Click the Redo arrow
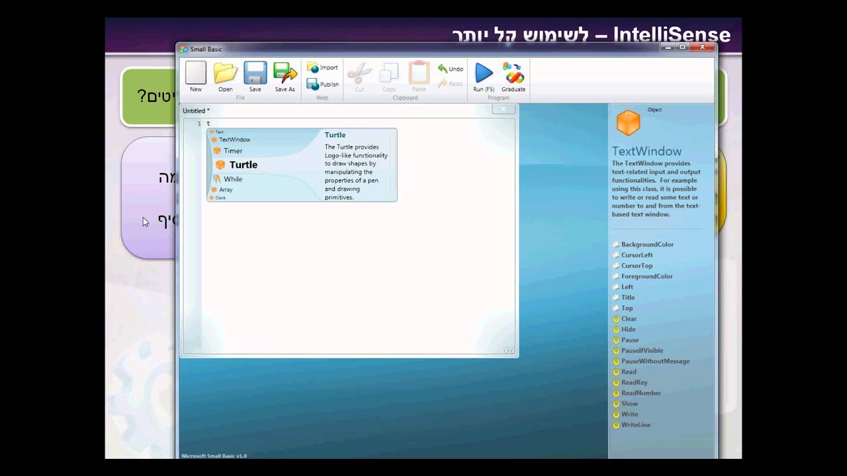The width and height of the screenshot is (847, 476). (x=450, y=84)
